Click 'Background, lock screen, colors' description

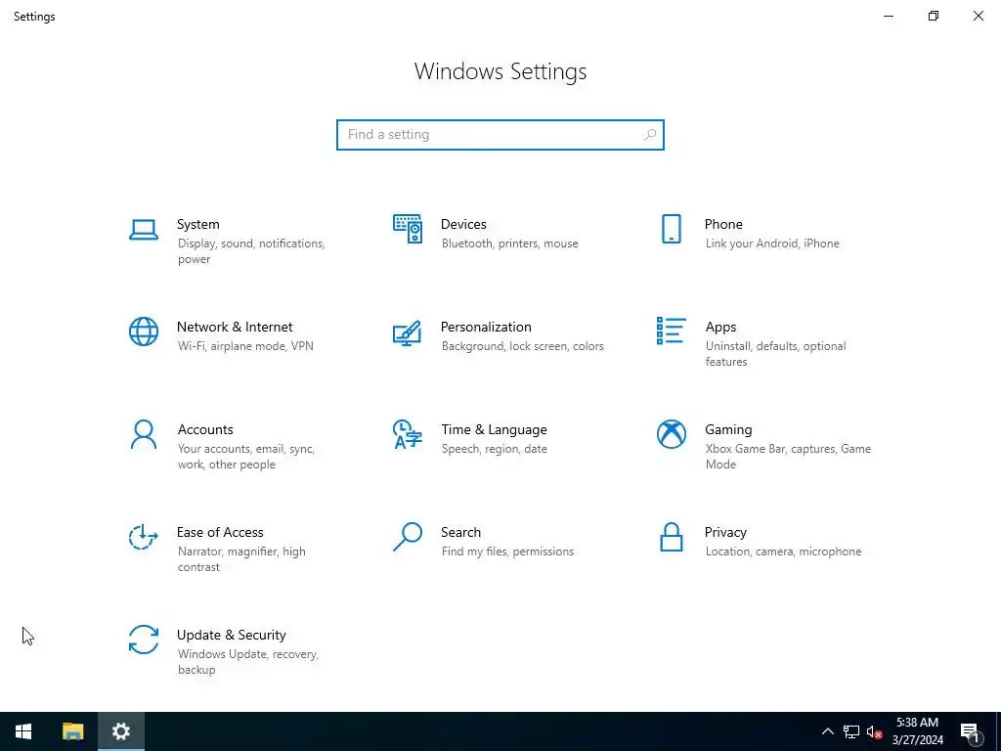click(522, 346)
